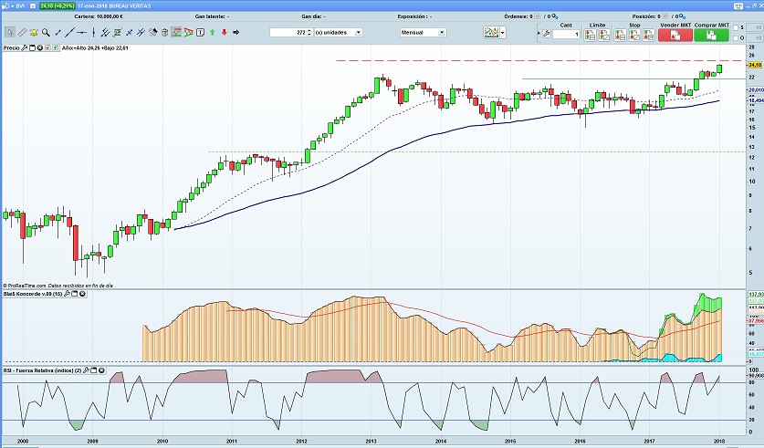Click the red down arrow drawing tool
Screen dimensions: 764x448
point(225,32)
